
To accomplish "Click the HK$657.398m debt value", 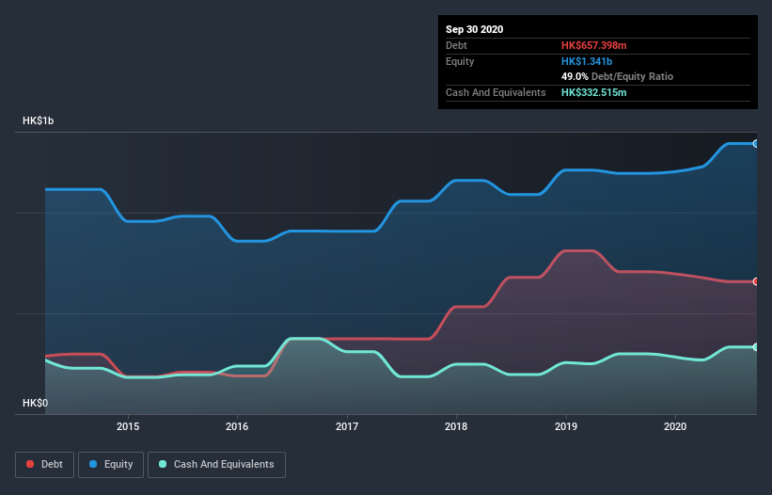I will click(x=593, y=45).
